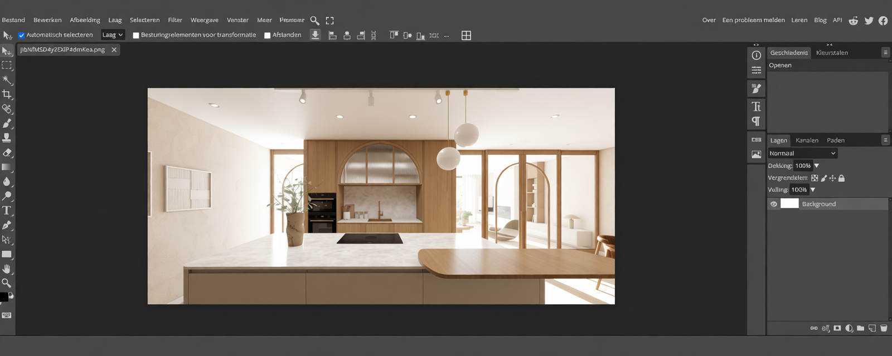Select the Crop tool
This screenshot has height=356, width=892.
[x=7, y=94]
